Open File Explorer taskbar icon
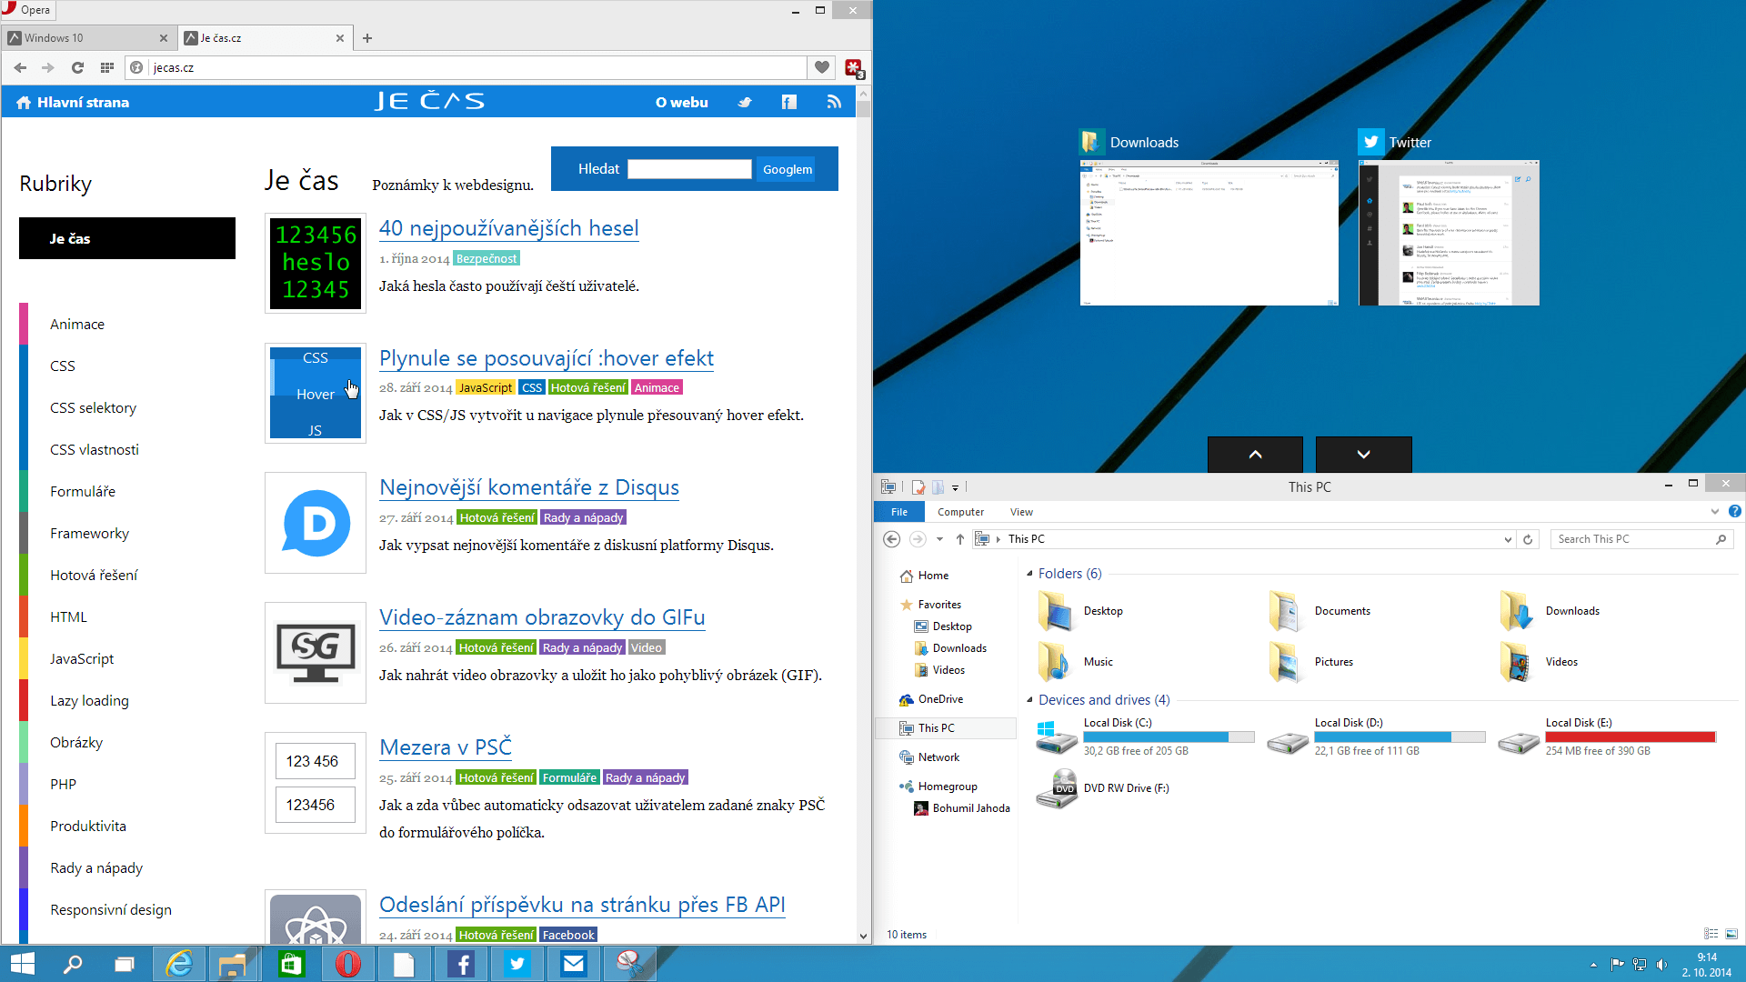 click(234, 964)
